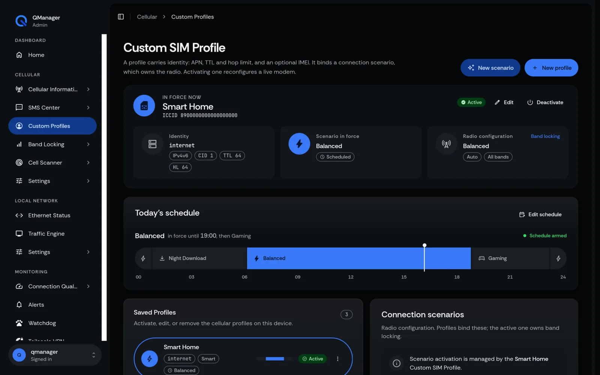Click the Watchdog paw icon
600x375 pixels.
[x=19, y=323]
